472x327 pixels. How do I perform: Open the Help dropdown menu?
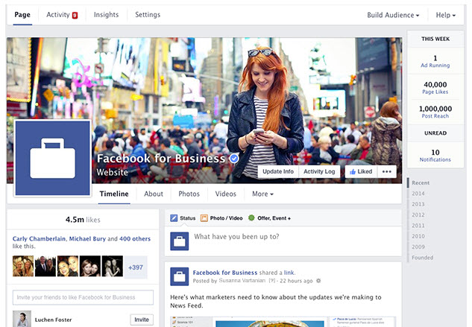click(x=445, y=15)
